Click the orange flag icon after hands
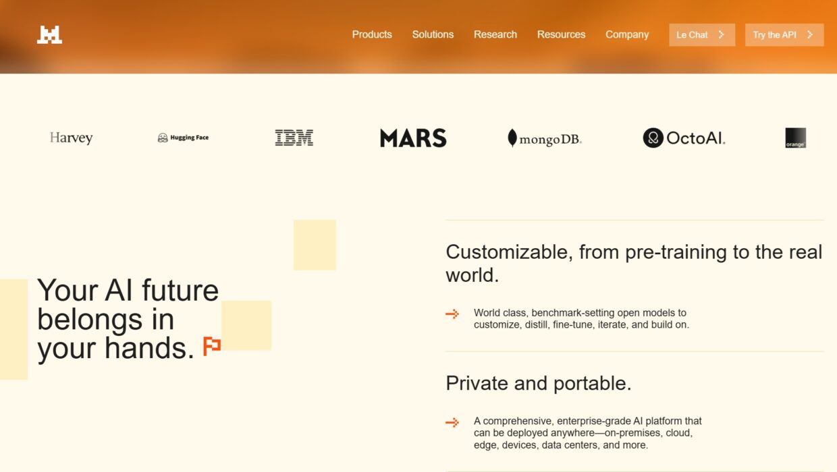The image size is (837, 472). (212, 346)
